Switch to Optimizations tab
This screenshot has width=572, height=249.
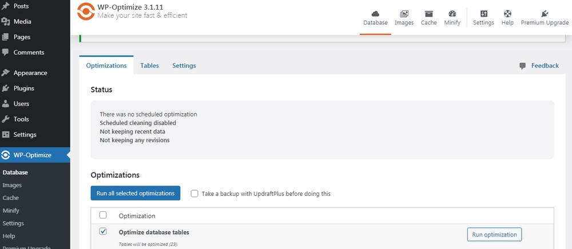[x=106, y=66]
